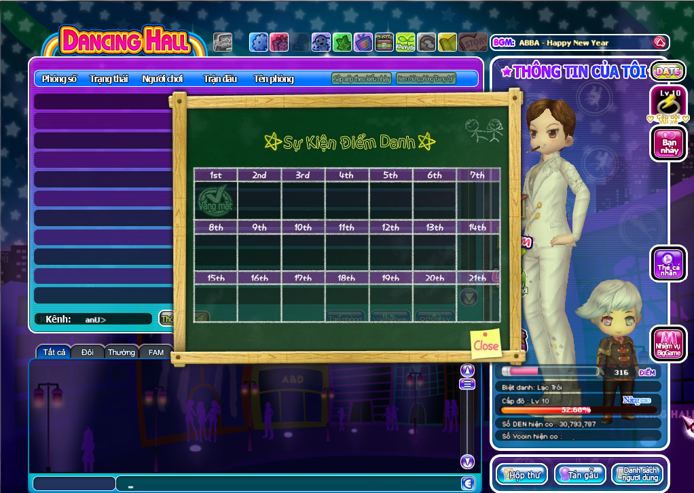Image resolution: width=694 pixels, height=493 pixels.
Task: Click the Sự Kiện Điểm Danh title
Action: coord(350,142)
